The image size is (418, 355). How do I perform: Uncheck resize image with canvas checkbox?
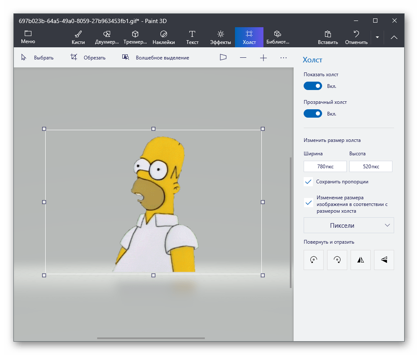(x=309, y=203)
